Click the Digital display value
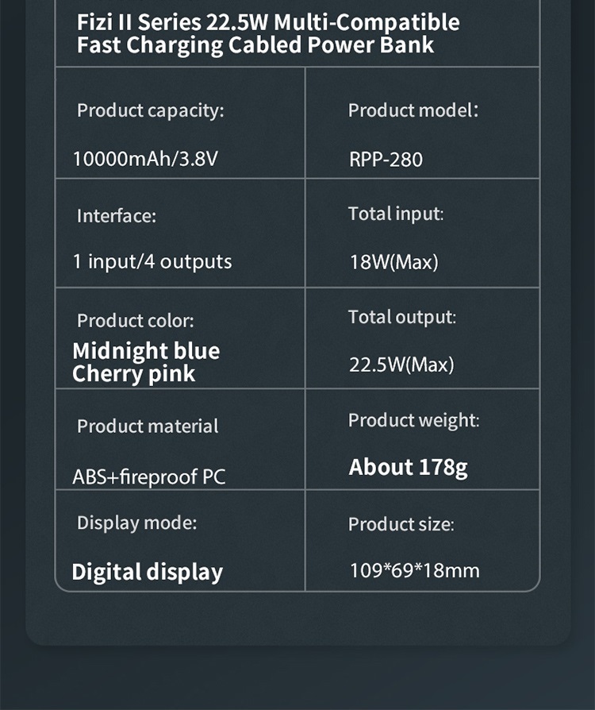The image size is (595, 710). [x=147, y=573]
